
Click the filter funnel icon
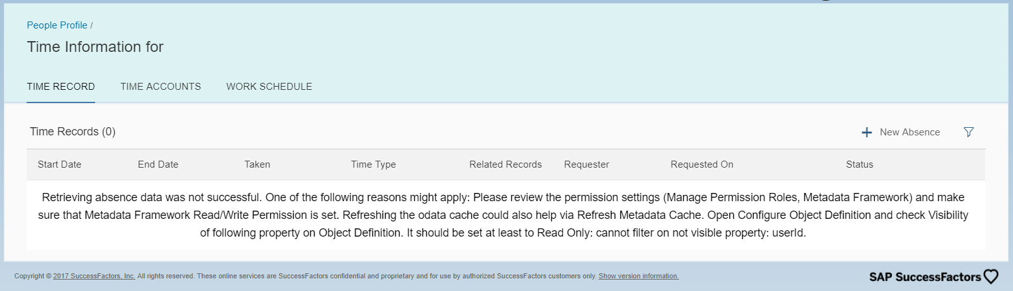(969, 132)
